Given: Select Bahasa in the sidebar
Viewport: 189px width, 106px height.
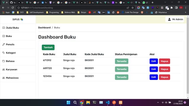Looking at the screenshot, I should [18, 61].
